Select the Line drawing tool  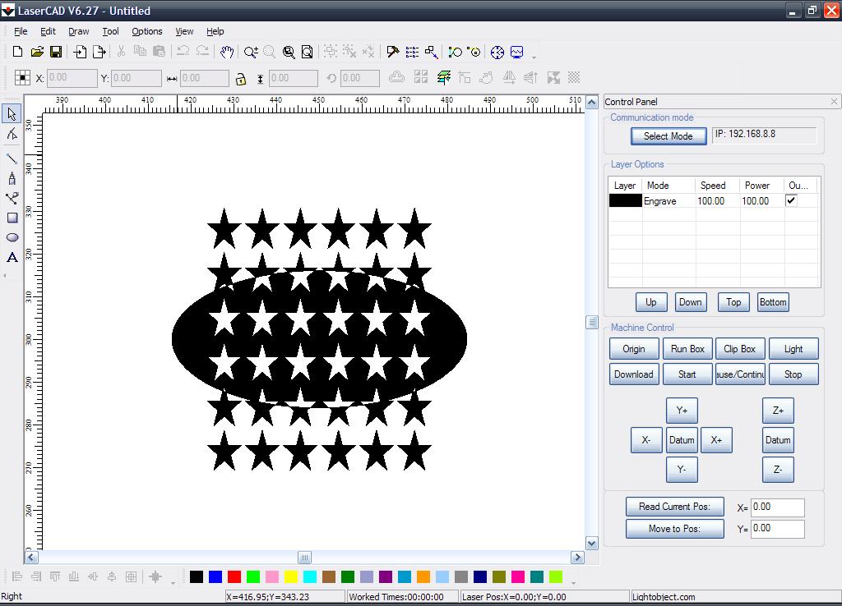tap(12, 158)
